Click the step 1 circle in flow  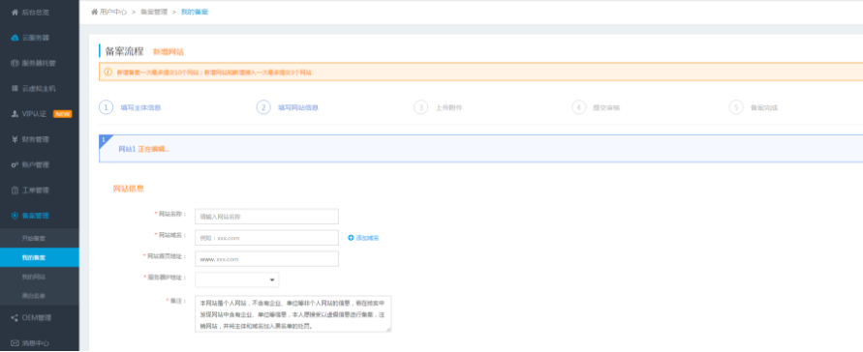click(x=107, y=107)
